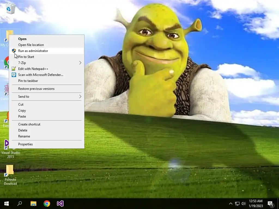
Task: Select Restore previous versions
Action: pyautogui.click(x=47, y=89)
